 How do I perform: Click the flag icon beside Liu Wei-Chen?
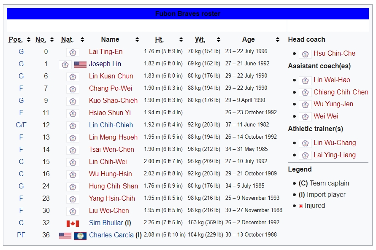tap(73, 211)
